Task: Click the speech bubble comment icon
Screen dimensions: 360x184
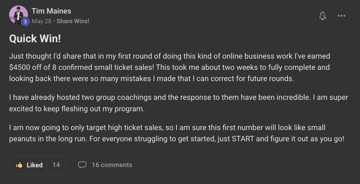Action: (x=82, y=165)
